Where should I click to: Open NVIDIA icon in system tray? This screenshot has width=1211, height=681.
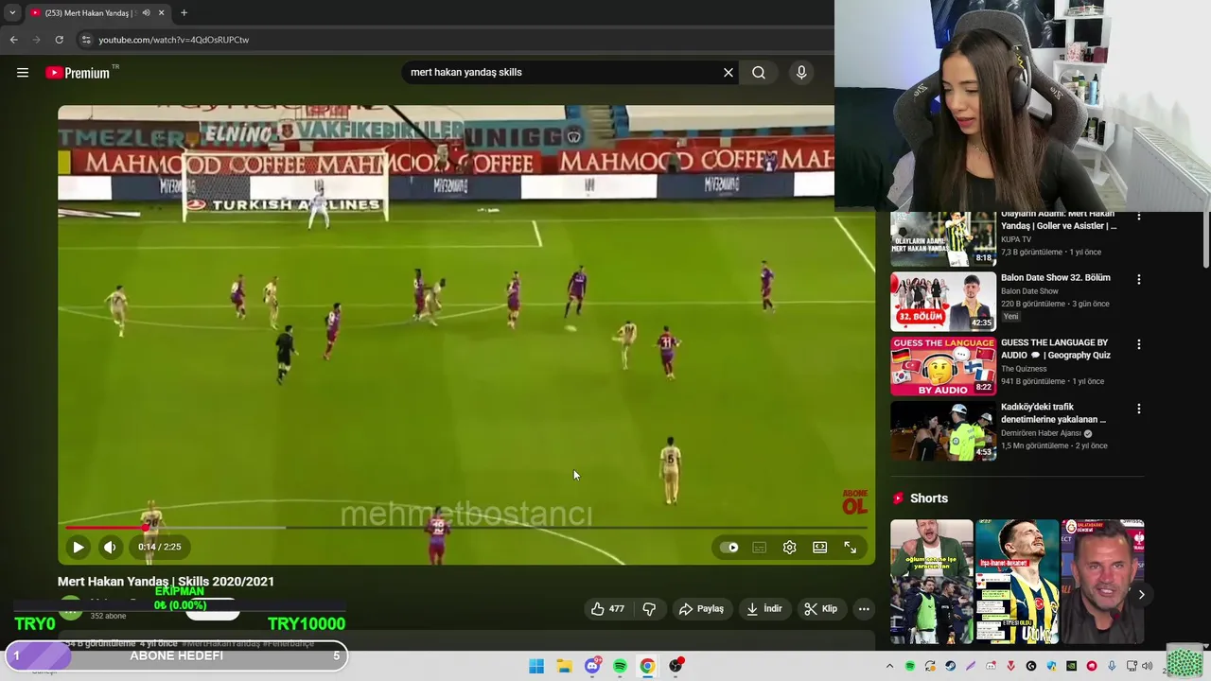tap(1072, 666)
